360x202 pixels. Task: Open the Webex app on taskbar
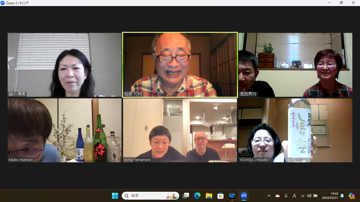(232, 196)
